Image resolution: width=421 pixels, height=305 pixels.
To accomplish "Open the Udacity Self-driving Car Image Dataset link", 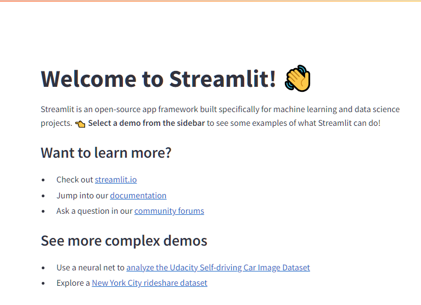I will [218, 268].
